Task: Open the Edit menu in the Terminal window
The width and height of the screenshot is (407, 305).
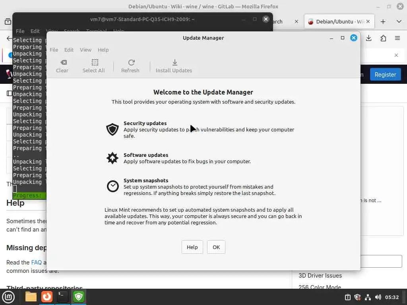Action: pyautogui.click(x=35, y=31)
